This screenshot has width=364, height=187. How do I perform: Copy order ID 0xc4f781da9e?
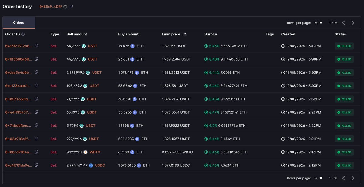[x=36, y=165]
